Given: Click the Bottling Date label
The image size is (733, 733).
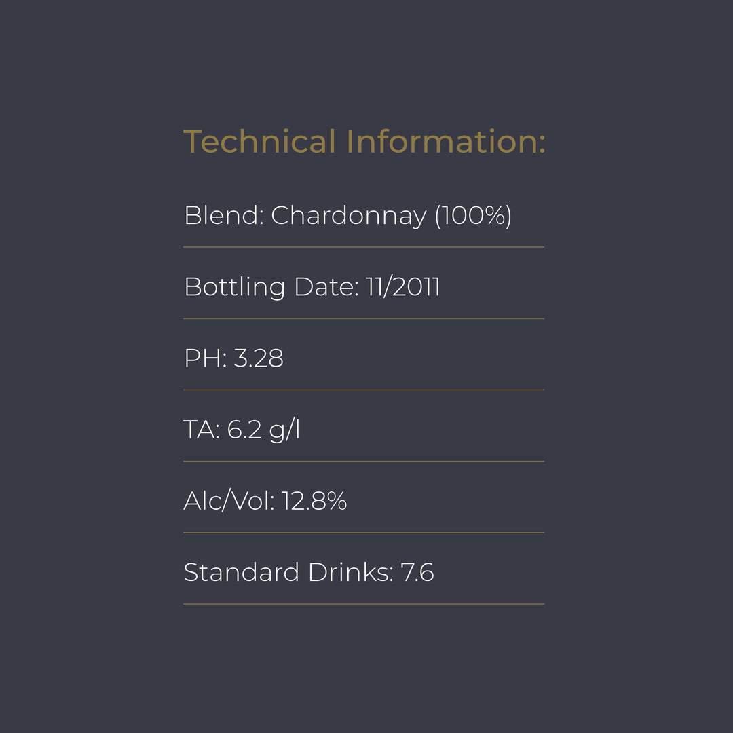Looking at the screenshot, I should [270, 287].
